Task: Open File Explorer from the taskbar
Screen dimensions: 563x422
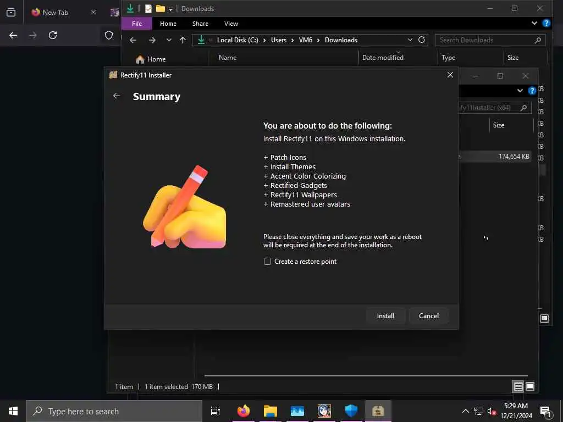Action: pos(271,411)
